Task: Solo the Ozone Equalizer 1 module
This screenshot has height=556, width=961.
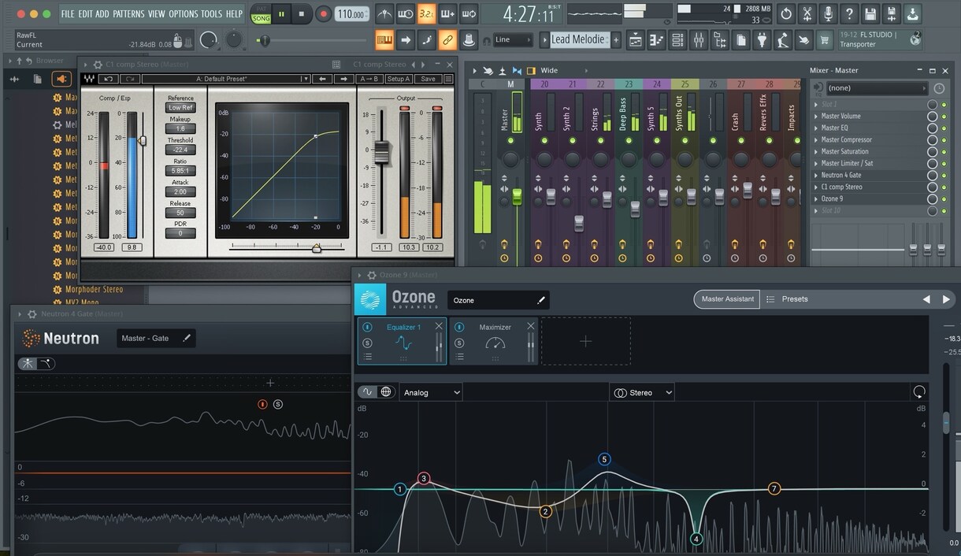Action: [x=368, y=343]
